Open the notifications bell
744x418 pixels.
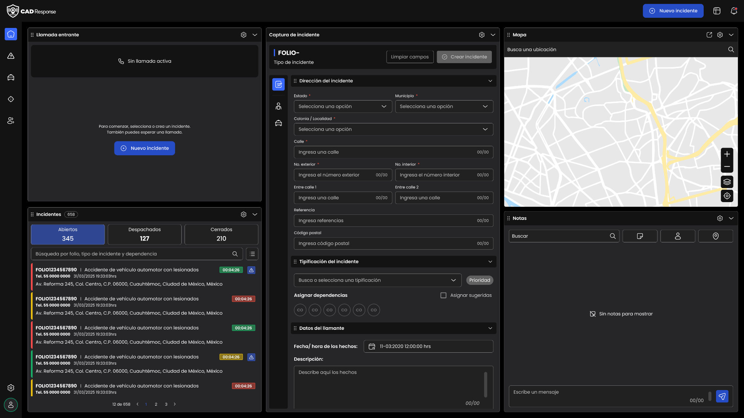click(x=734, y=11)
